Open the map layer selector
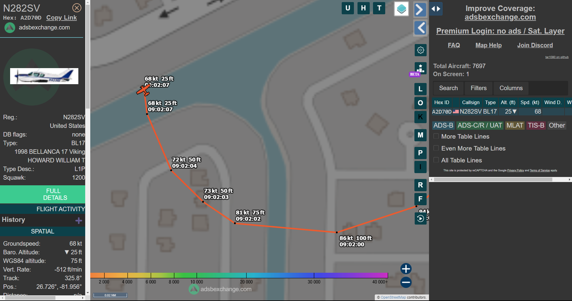572x301 pixels. coord(401,9)
